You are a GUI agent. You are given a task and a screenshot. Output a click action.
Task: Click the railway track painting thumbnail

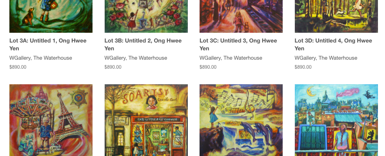[x=241, y=16]
